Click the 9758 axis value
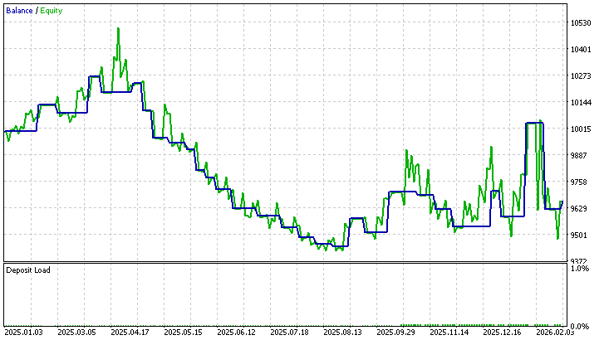The image size is (604, 340). click(x=581, y=182)
